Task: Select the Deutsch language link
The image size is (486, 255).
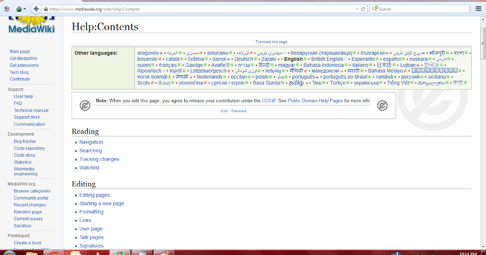Action: 244,59
